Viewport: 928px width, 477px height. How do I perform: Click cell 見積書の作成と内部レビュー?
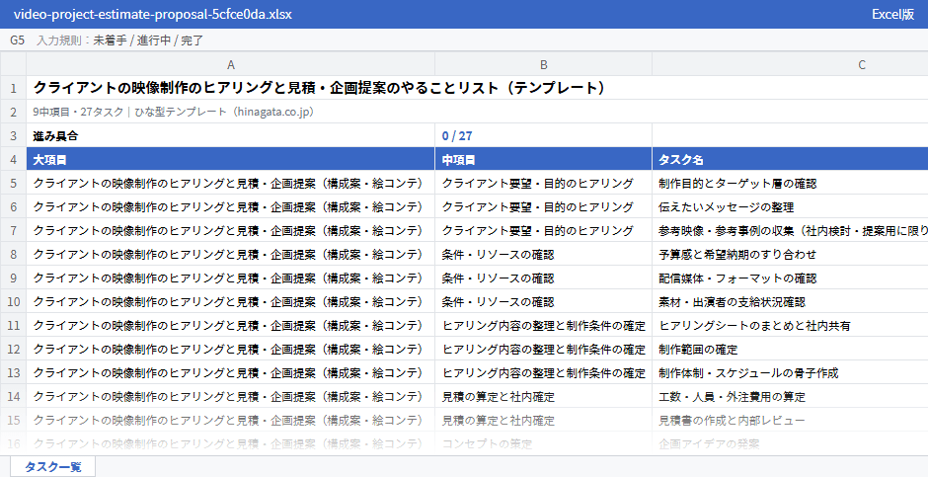[790, 420]
